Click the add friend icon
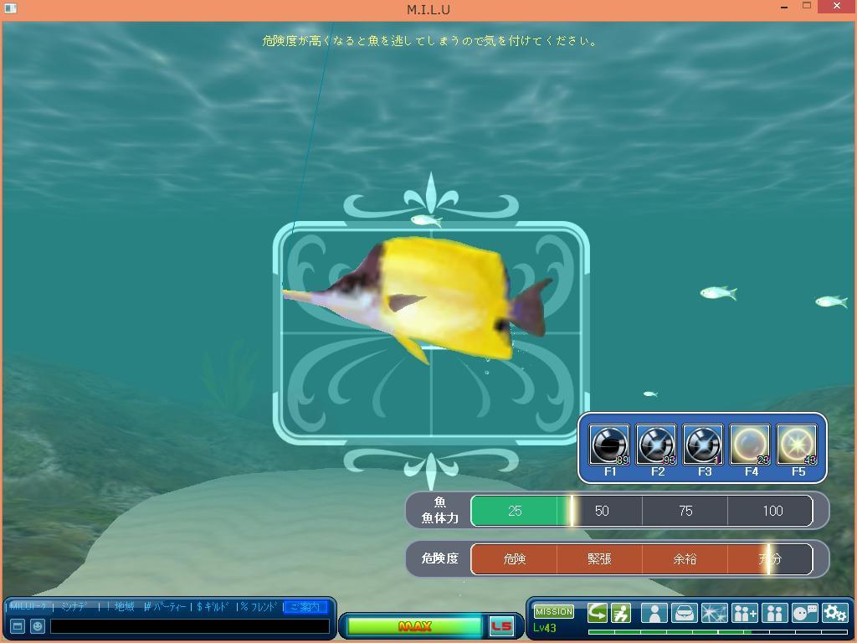The image size is (857, 643). [x=744, y=613]
